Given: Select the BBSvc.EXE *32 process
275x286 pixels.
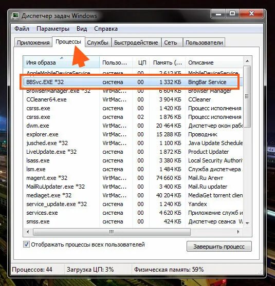Looking at the screenshot, I should tap(133, 82).
